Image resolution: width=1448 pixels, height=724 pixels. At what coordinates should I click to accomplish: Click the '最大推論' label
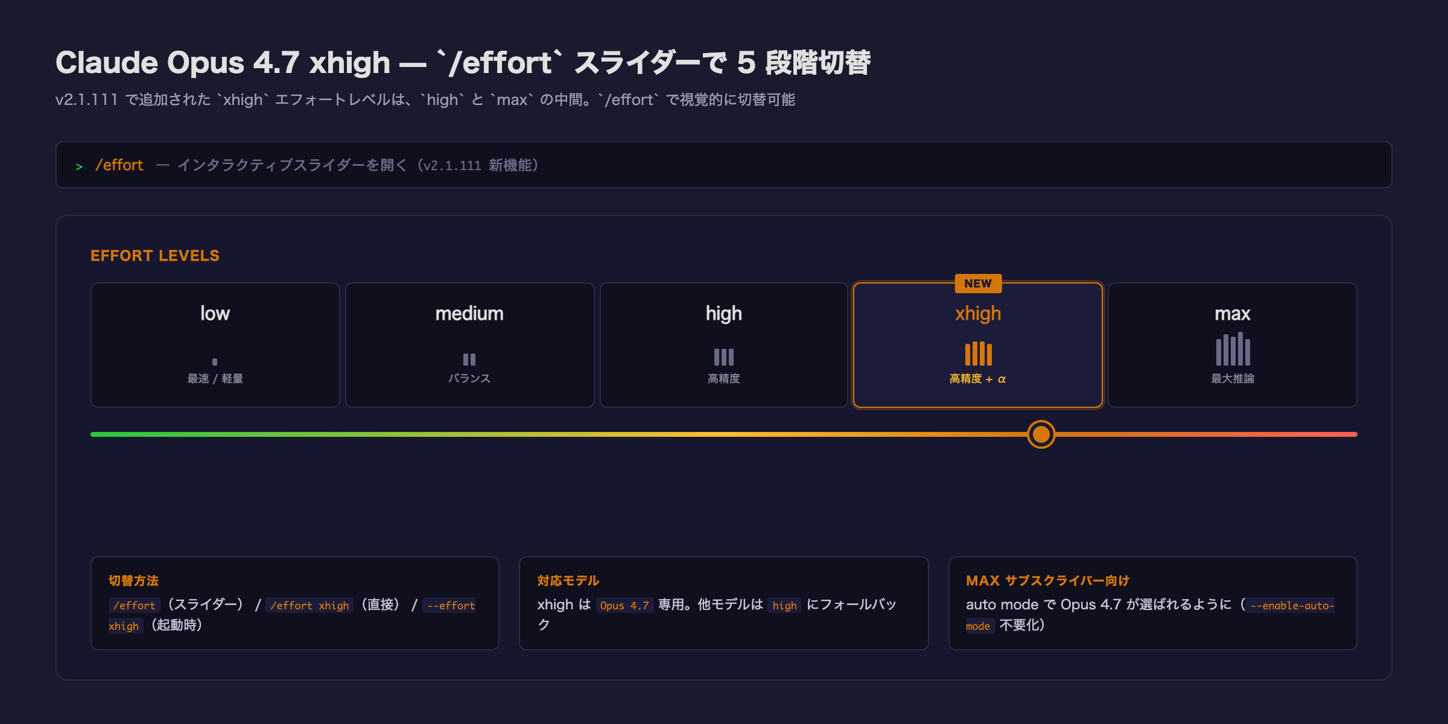[x=1233, y=378]
